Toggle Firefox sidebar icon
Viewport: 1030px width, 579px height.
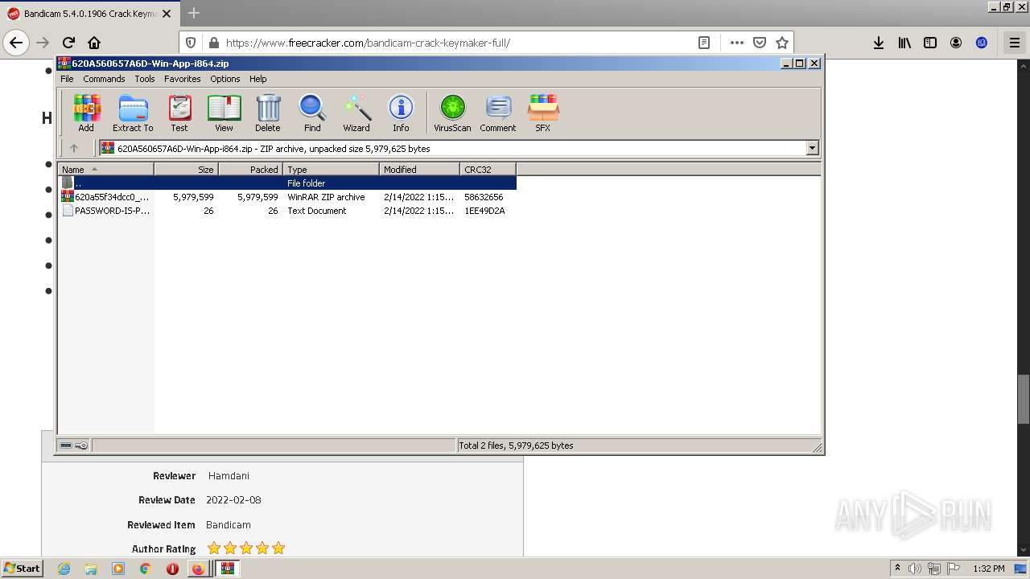(930, 43)
